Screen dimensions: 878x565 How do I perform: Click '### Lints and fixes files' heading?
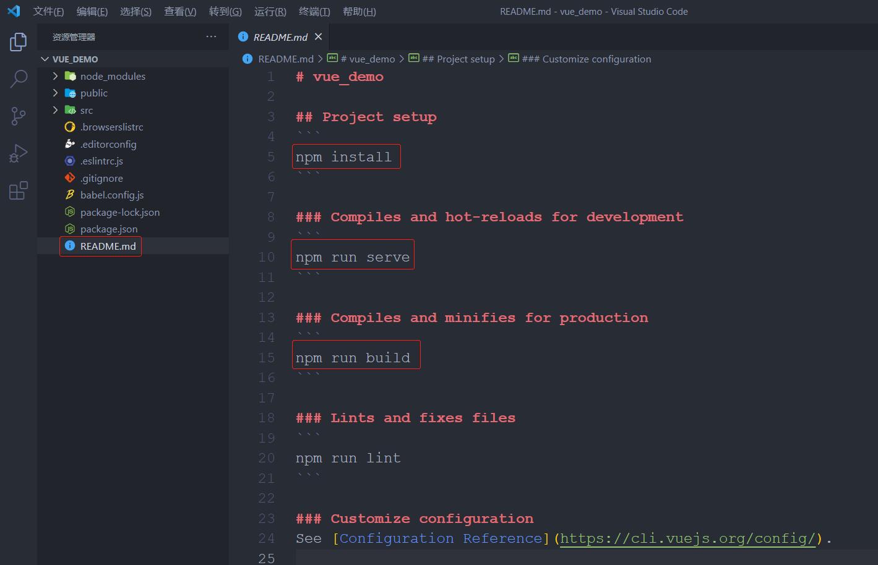coord(405,418)
